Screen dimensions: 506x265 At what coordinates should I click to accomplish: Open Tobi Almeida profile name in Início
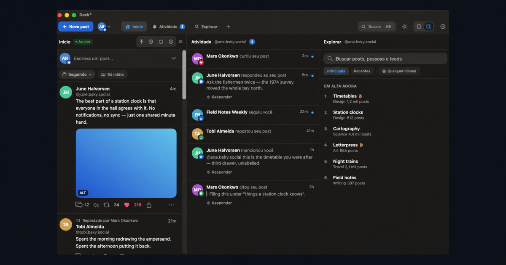tap(90, 227)
